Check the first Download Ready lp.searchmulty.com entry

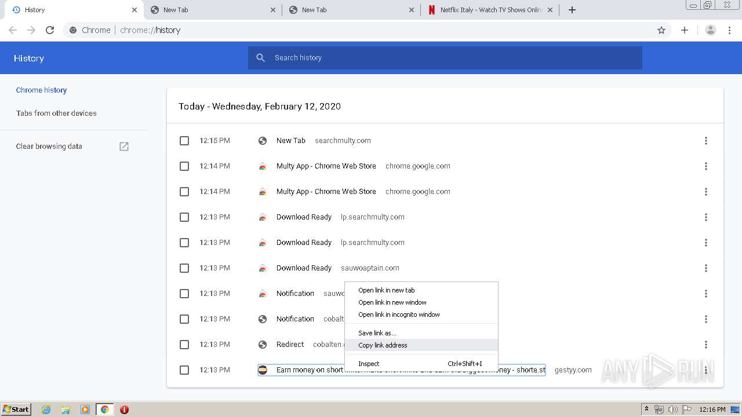coord(184,217)
